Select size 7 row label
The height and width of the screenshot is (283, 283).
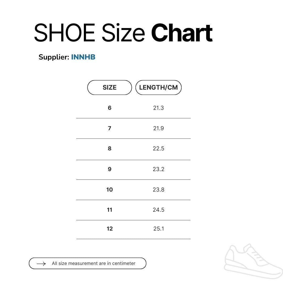pyautogui.click(x=110, y=128)
